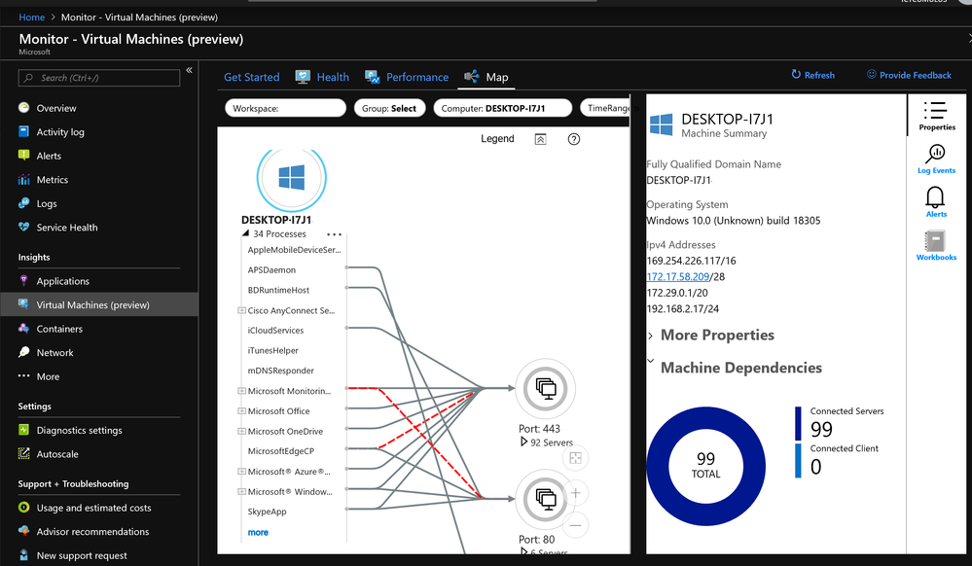Select the iTunesHelper process
972x566 pixels.
(x=272, y=350)
